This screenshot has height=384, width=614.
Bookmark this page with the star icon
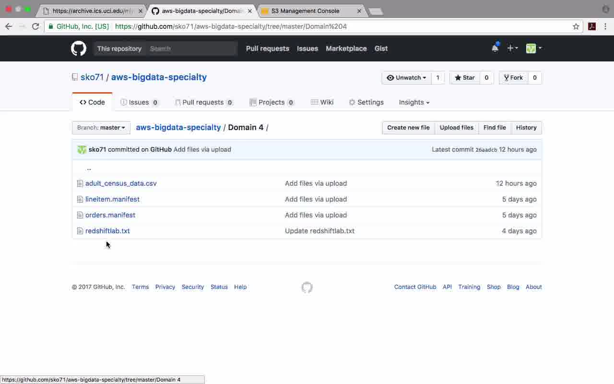click(576, 26)
